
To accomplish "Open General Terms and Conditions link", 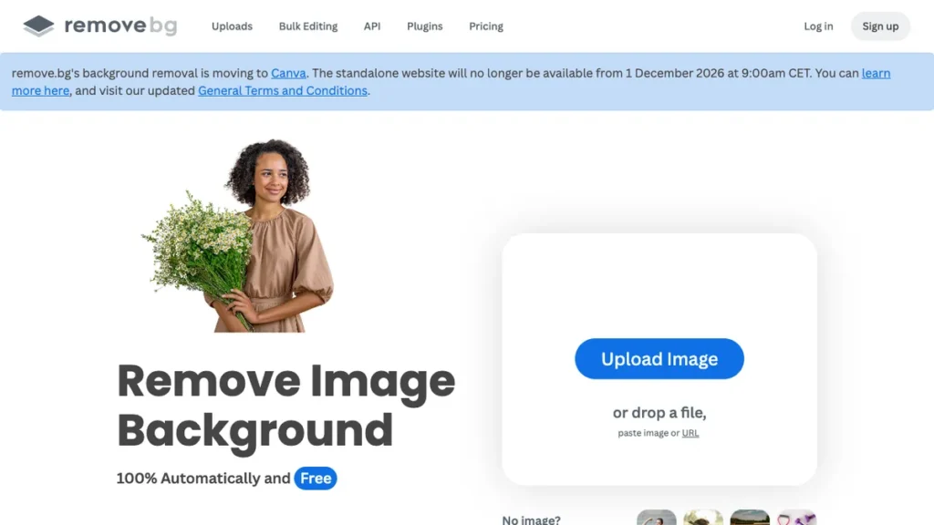I will (283, 90).
